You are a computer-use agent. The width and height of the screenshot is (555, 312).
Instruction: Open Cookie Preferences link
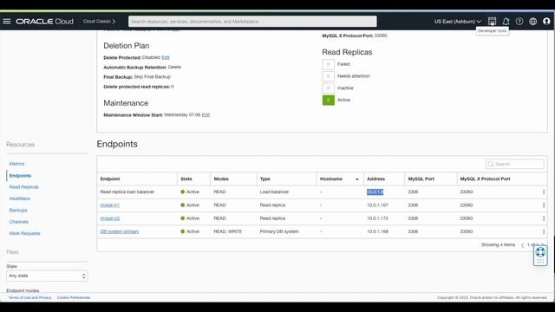pos(74,297)
